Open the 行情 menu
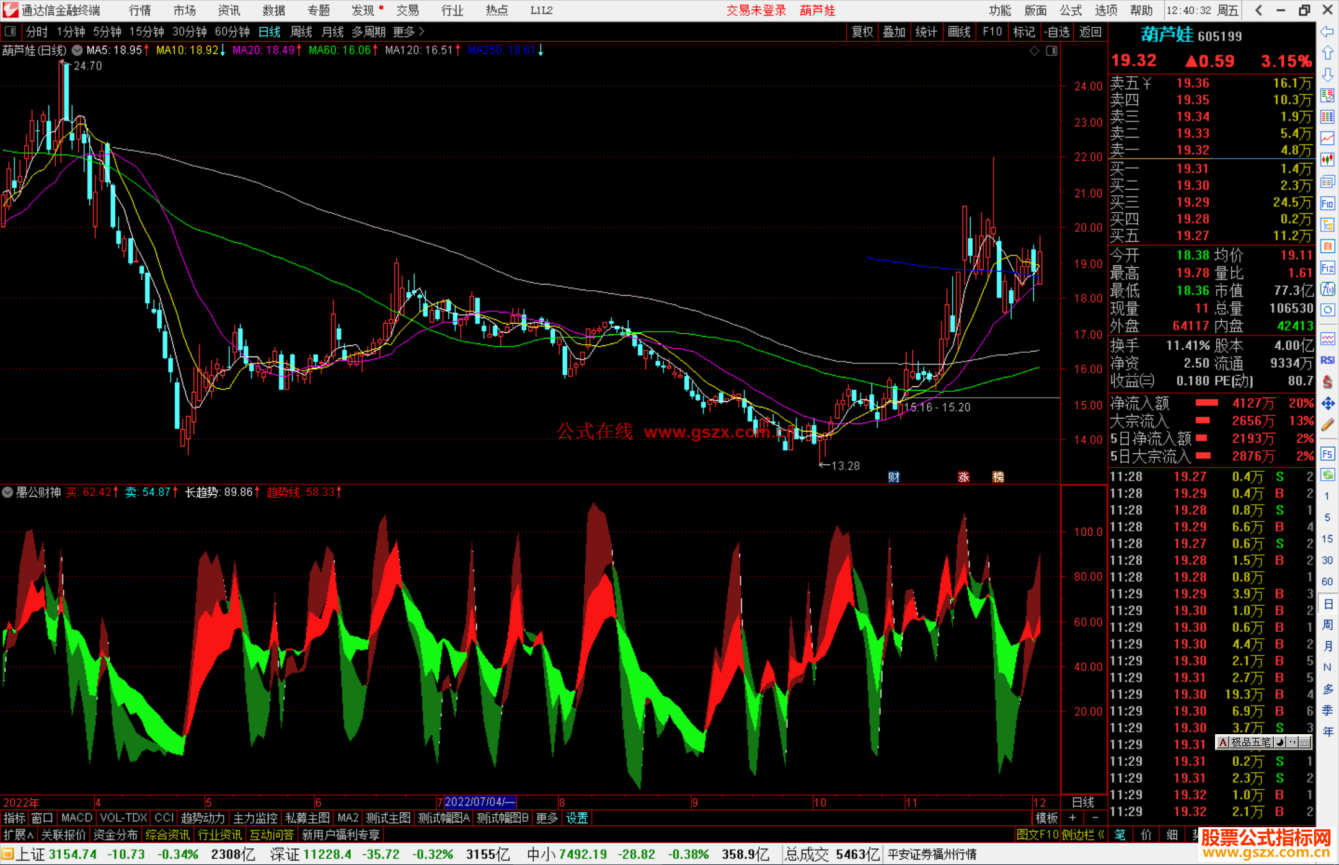Screen dimensions: 1339x865 pos(140,11)
